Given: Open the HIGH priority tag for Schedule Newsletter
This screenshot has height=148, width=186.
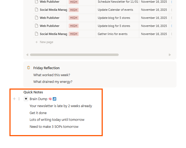Looking at the screenshot, I should (x=74, y=2).
